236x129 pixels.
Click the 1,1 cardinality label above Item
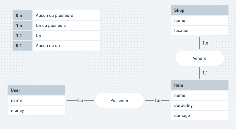point(205,73)
